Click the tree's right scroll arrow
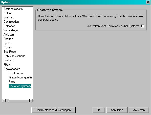151x115 pixels. (31, 101)
